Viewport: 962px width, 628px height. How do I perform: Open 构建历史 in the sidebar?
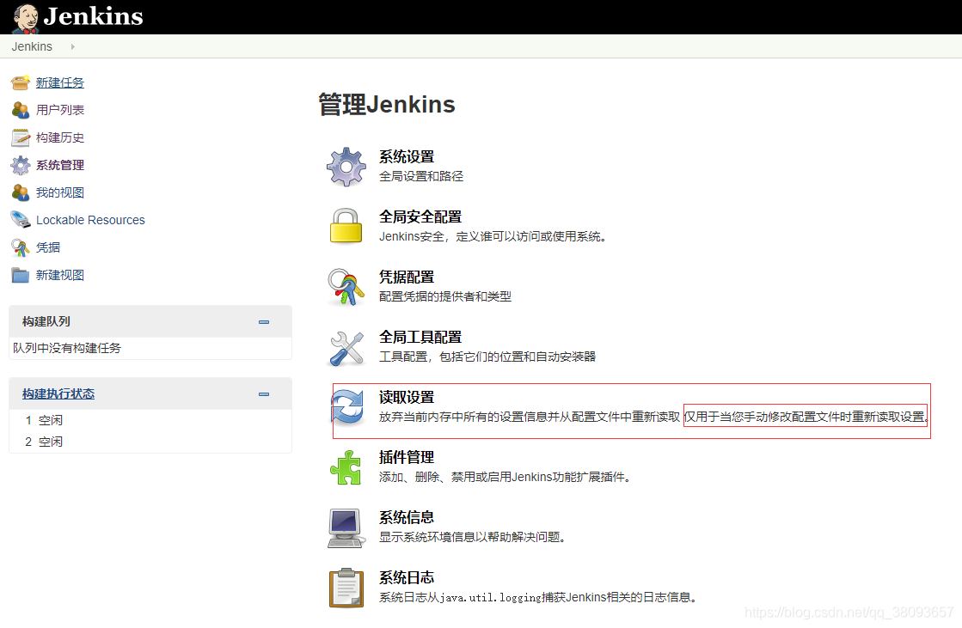[60, 137]
